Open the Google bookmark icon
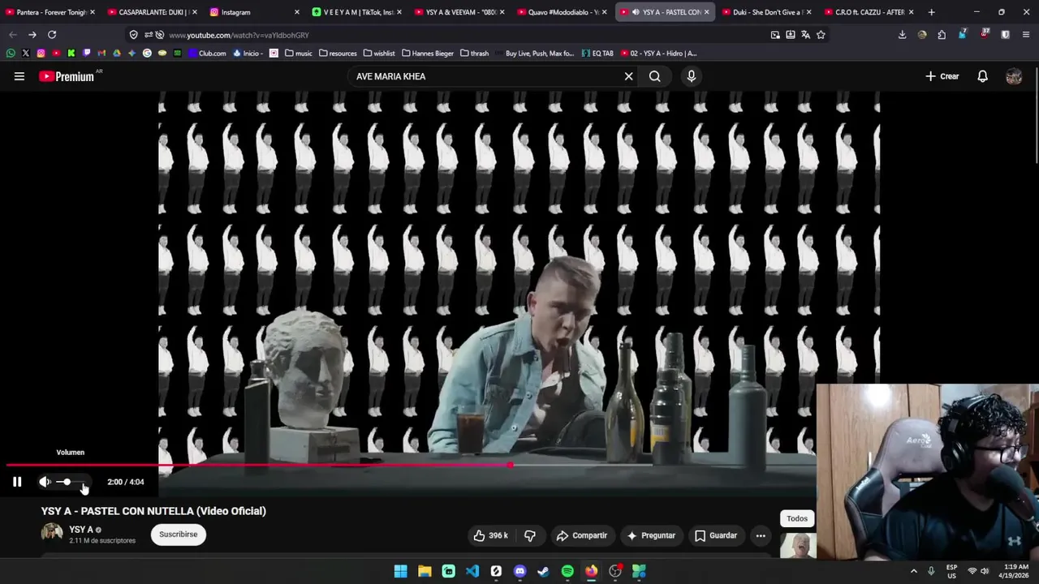1039x584 pixels. (147, 54)
